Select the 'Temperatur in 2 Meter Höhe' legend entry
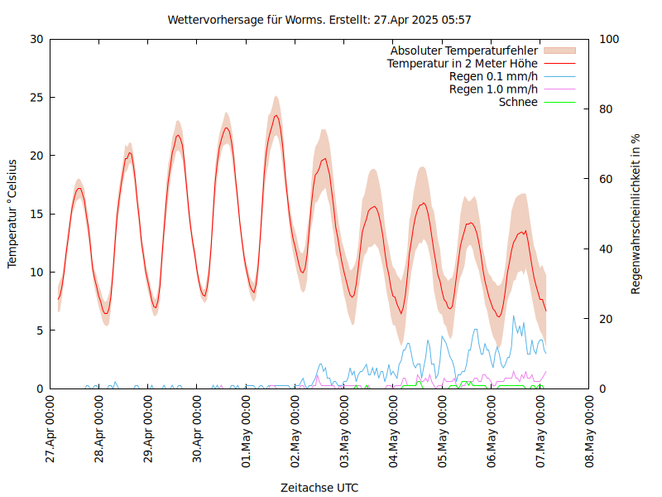 pos(463,63)
